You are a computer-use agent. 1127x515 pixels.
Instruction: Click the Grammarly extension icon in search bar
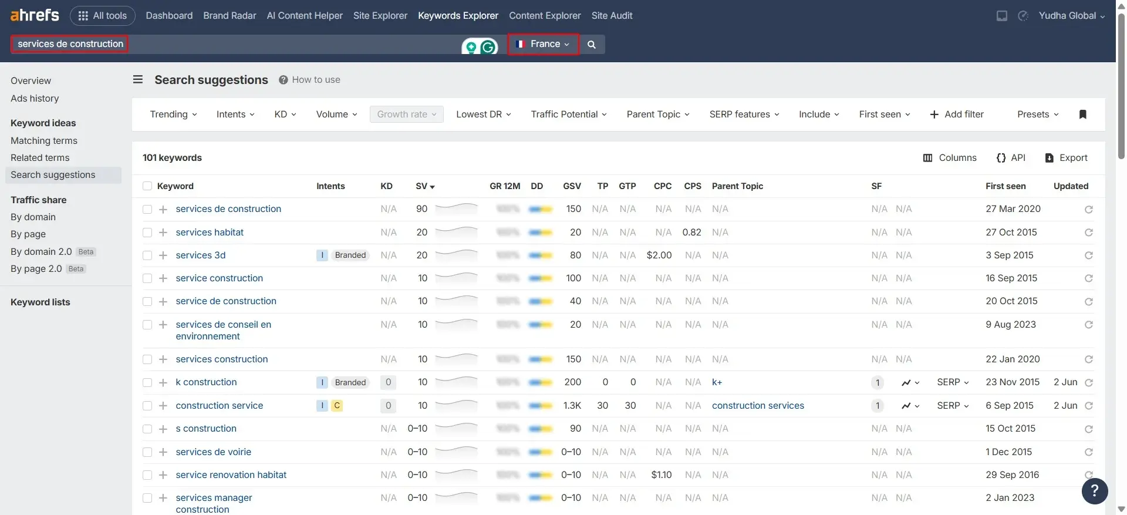click(488, 46)
